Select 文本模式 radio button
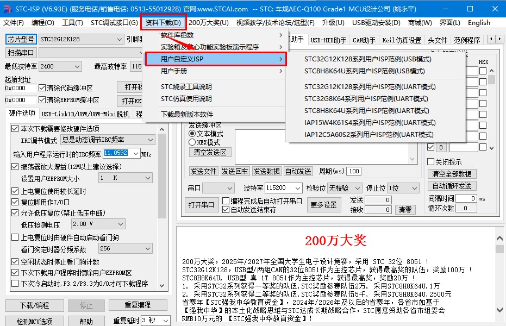The height and width of the screenshot is (326, 506). (x=192, y=134)
